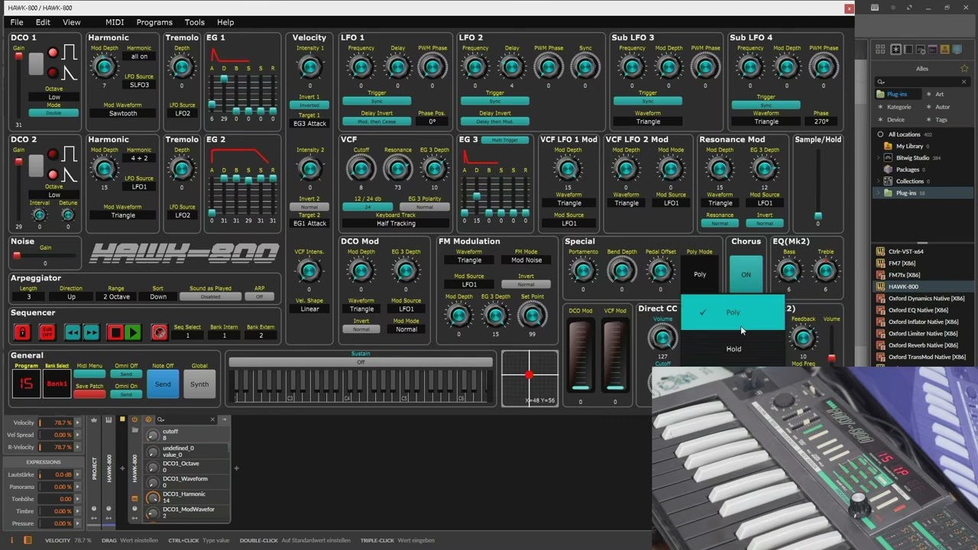This screenshot has height=550, width=978.
Task: Toggle the HAWK-800 device power icon
Action: point(135,419)
